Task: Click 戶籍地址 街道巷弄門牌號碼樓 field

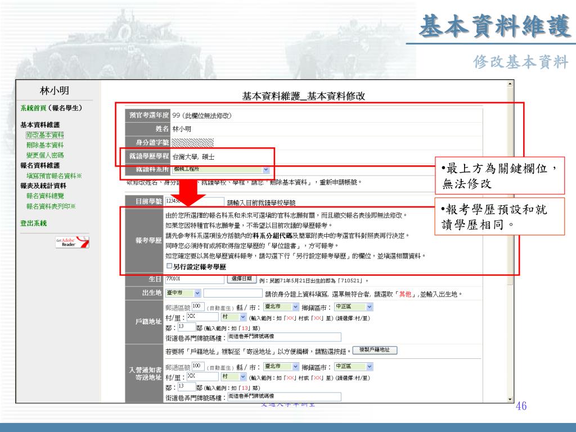Action: [x=284, y=337]
